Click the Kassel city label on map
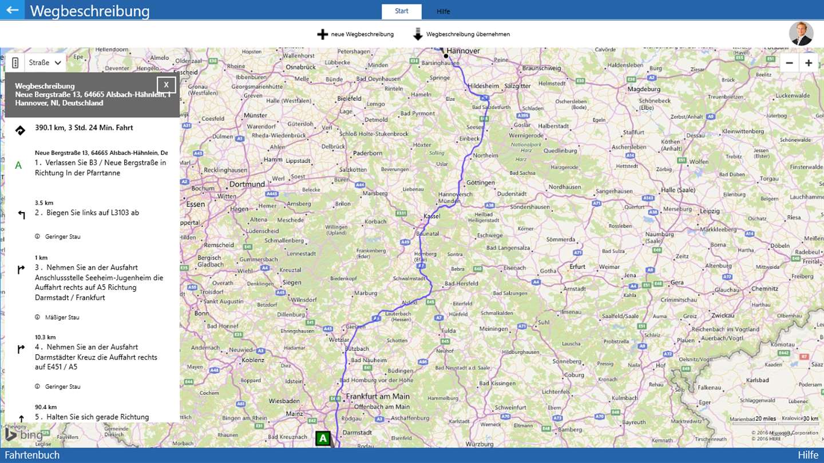 click(431, 216)
